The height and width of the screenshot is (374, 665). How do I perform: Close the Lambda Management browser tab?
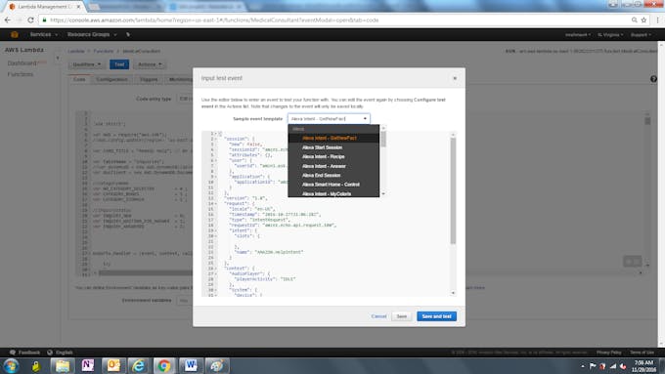click(x=78, y=7)
